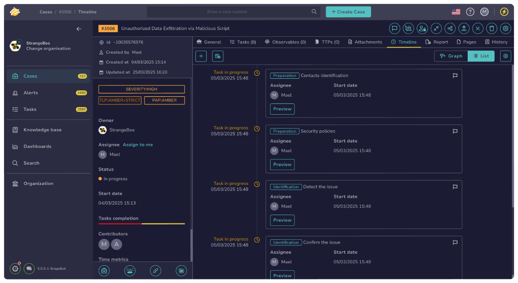Image resolution: width=518 pixels, height=283 pixels.
Task: Click the close case X icon
Action: pos(478,28)
